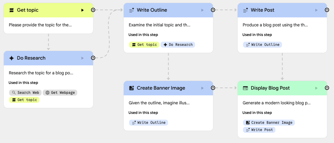Run the Write Post step play arrow

click(316, 10)
